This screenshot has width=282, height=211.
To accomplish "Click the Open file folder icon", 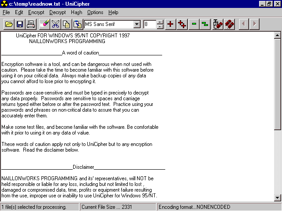I will [9, 24].
